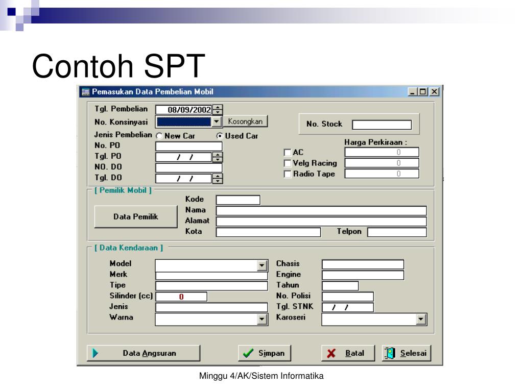Click the Tgl. DO date field
This screenshot has height=392, width=523.
click(184, 179)
